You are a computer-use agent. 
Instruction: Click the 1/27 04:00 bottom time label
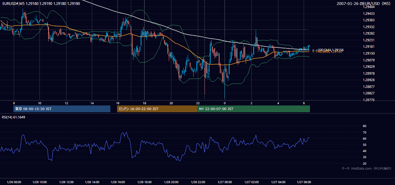pos(278,182)
